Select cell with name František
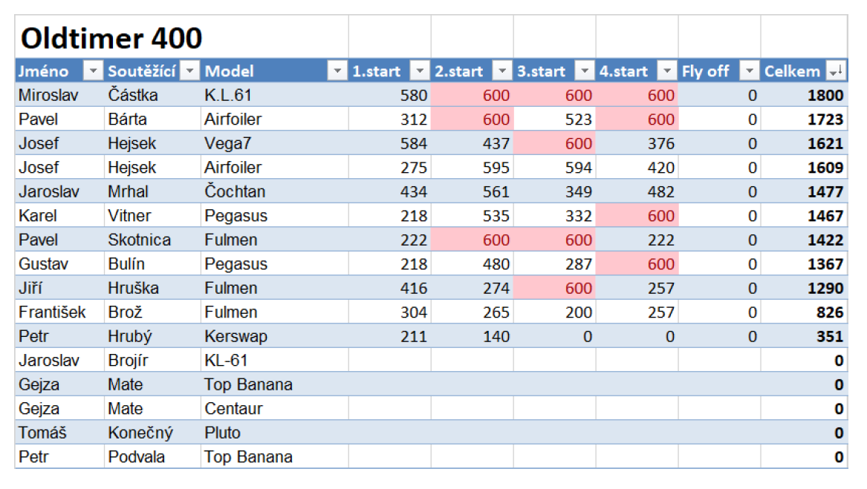Screen dimensions: 867x489 (x=59, y=312)
